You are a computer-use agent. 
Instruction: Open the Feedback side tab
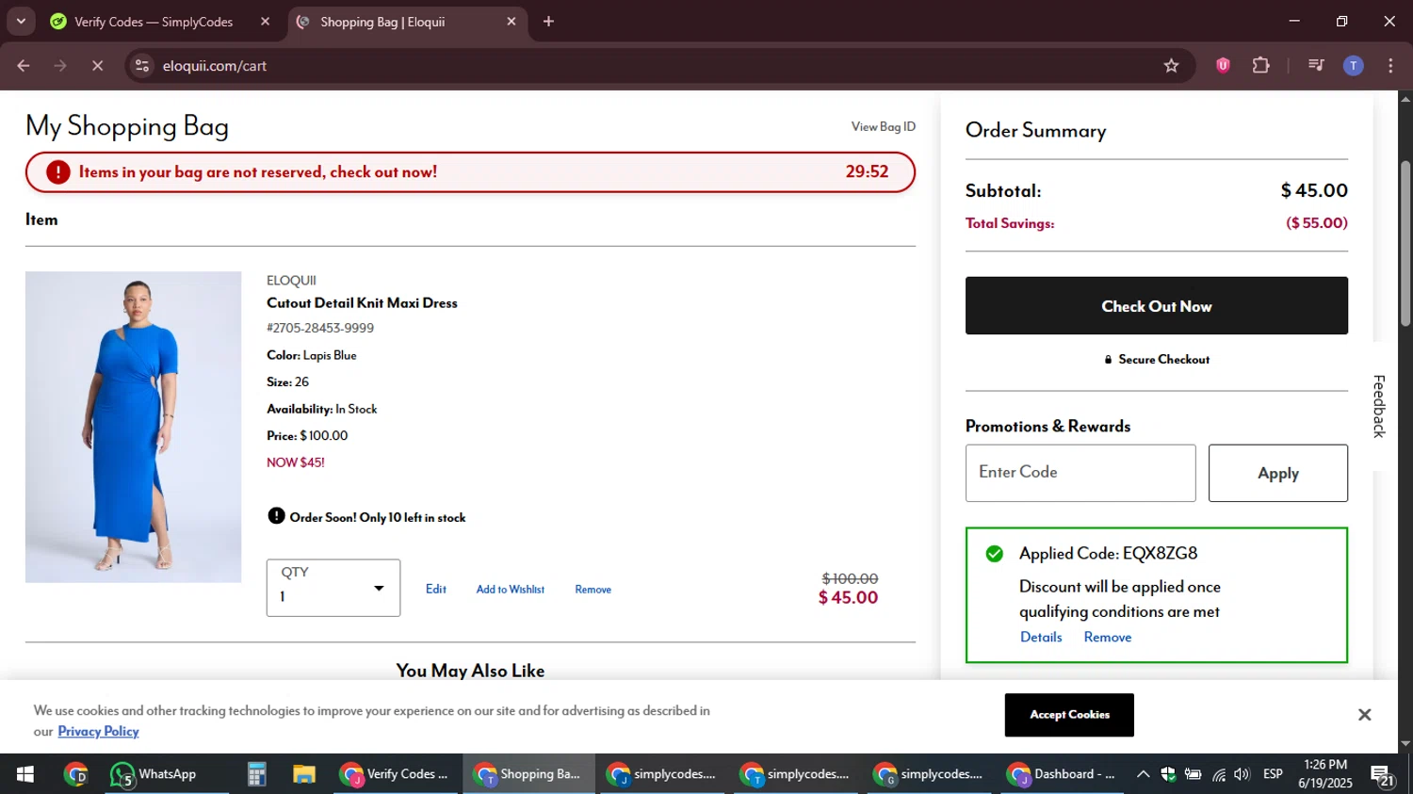click(x=1379, y=406)
